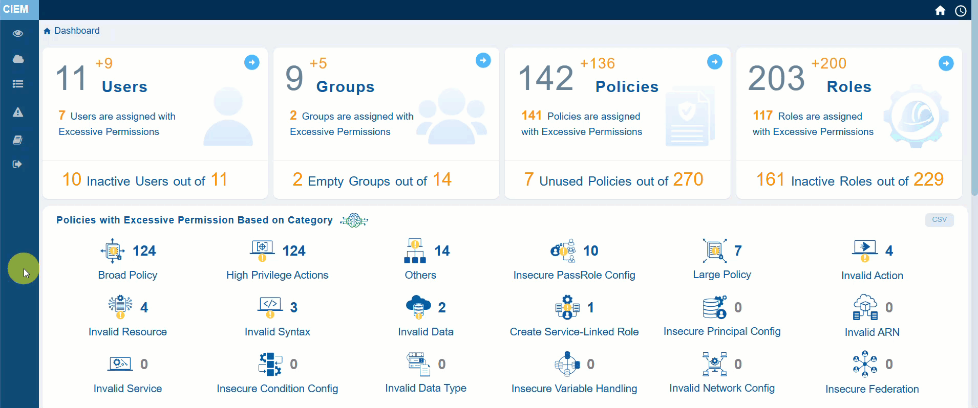Viewport: 978px width, 408px height.
Task: Select the Broad Policy category
Action: coord(127,275)
